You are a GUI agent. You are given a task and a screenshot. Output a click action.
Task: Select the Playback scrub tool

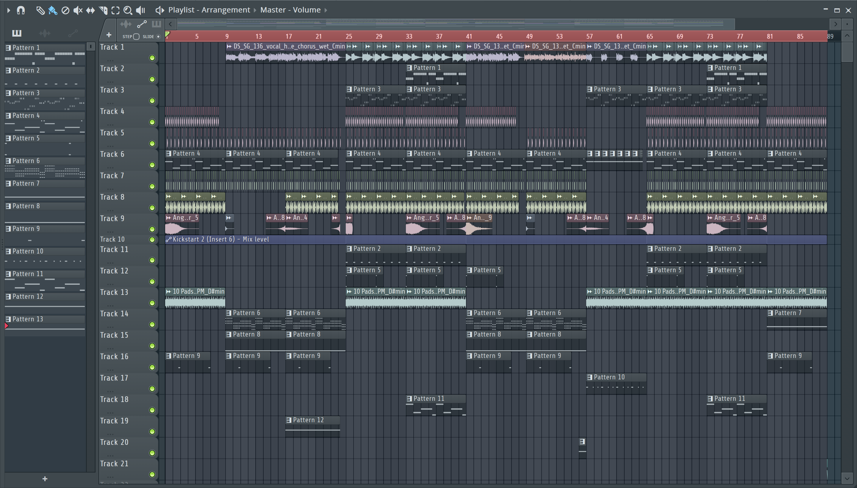(140, 10)
